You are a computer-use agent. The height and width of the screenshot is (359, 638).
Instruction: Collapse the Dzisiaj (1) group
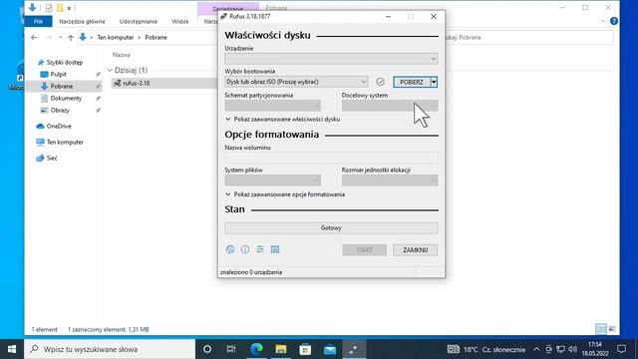tap(110, 71)
